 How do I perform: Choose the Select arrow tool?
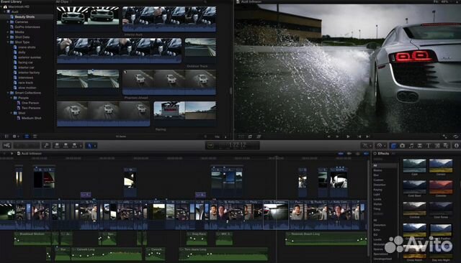[x=89, y=145]
